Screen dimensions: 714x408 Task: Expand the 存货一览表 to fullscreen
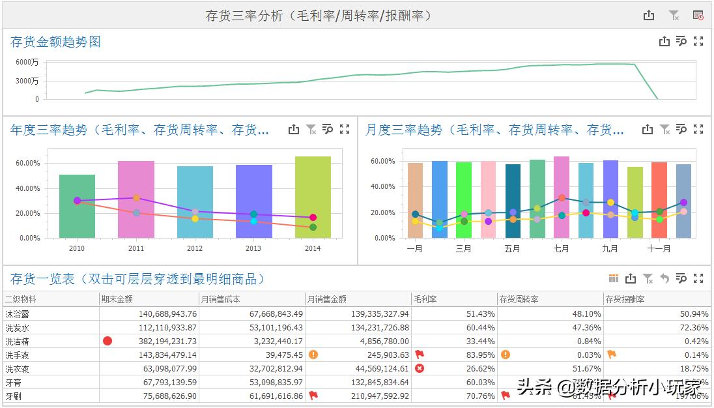[x=698, y=278]
